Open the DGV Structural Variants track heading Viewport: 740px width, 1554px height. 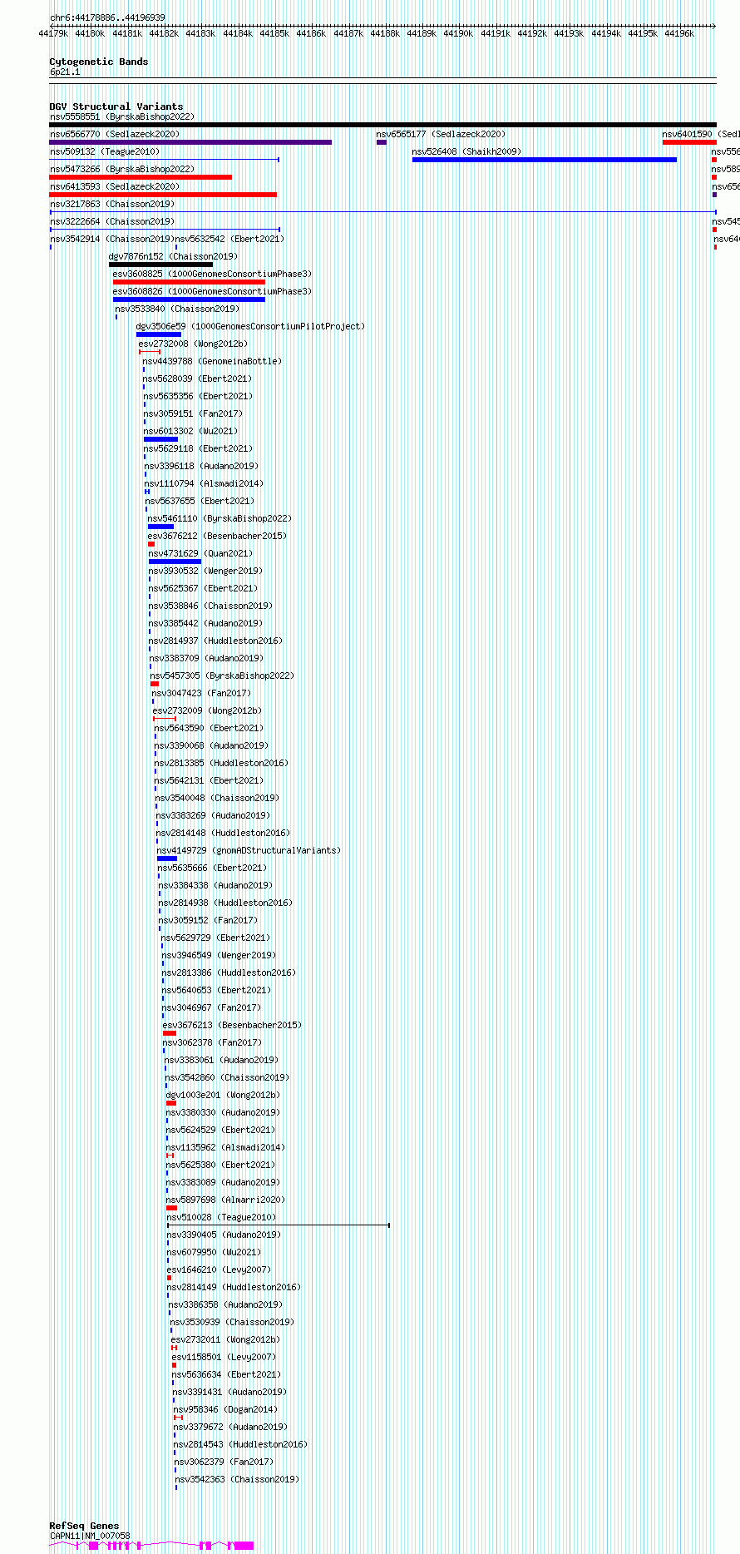[116, 106]
